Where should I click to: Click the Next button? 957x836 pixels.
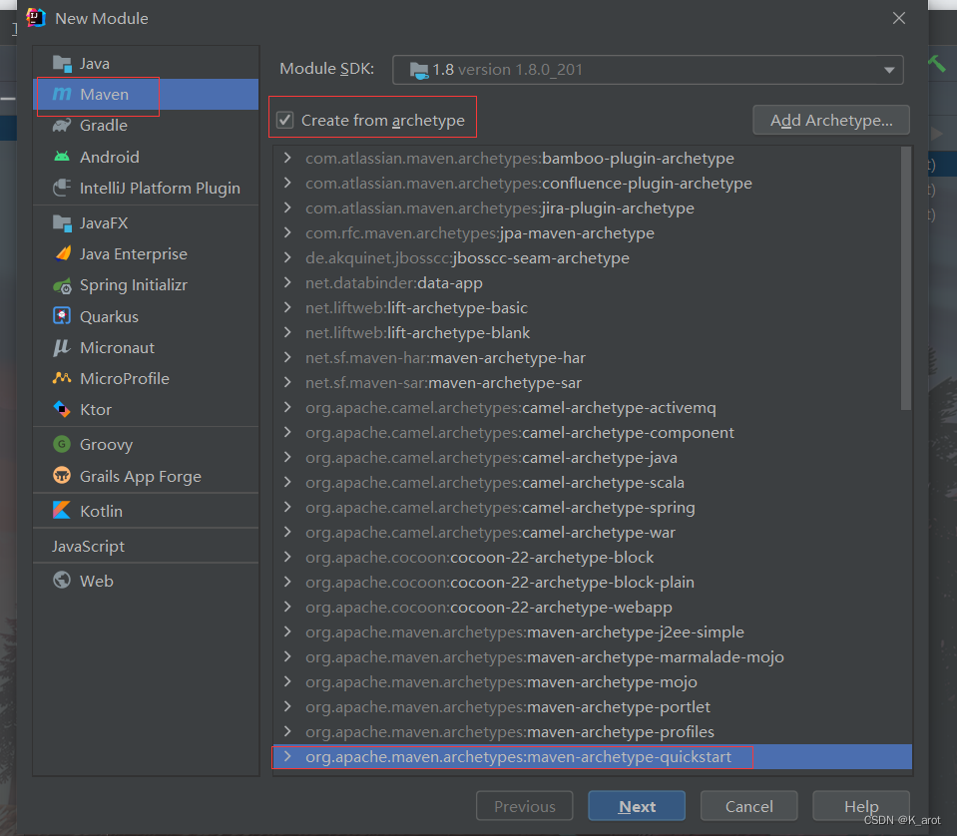click(x=637, y=806)
